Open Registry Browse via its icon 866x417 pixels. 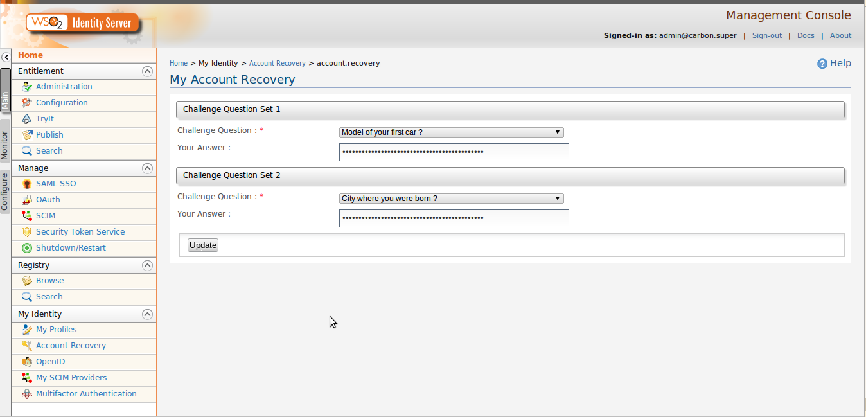pos(27,280)
